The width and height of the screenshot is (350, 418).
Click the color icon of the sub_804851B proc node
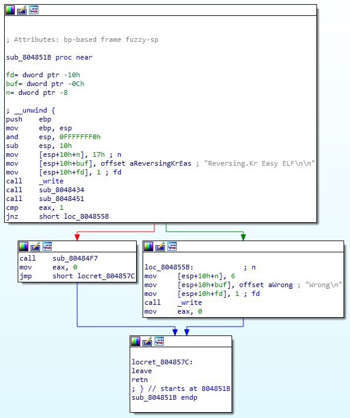[10, 10]
